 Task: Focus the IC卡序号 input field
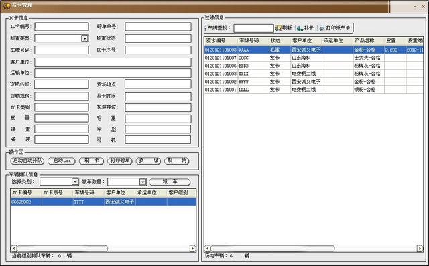(x=158, y=50)
